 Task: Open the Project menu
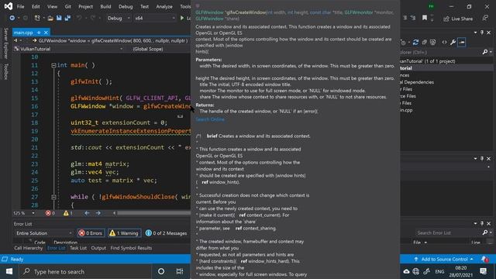click(x=85, y=6)
